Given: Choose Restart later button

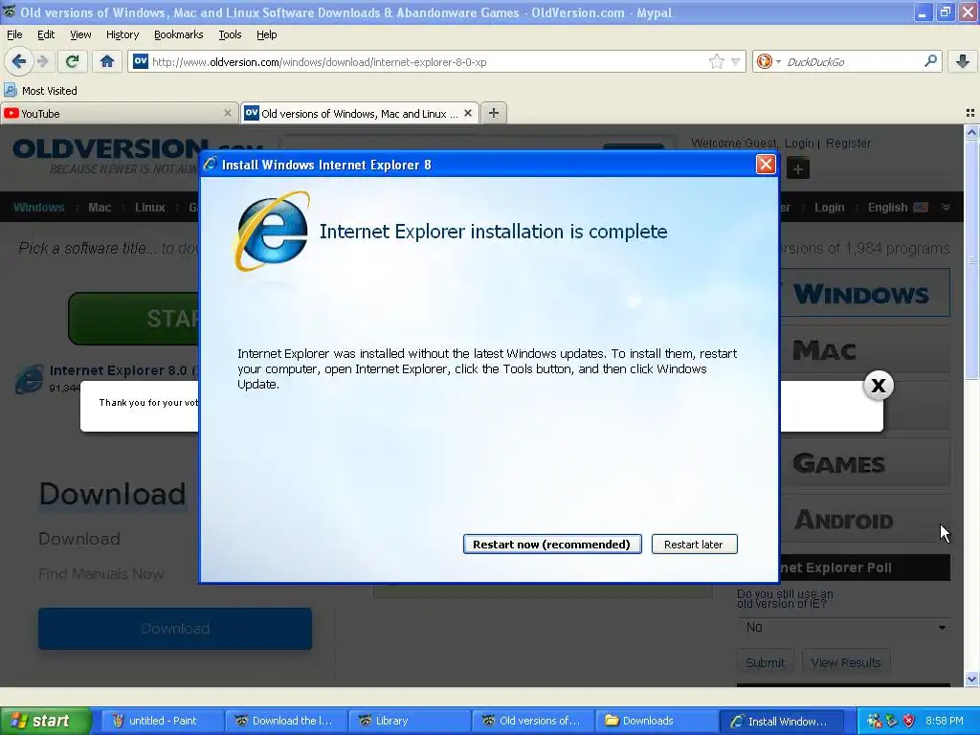Looking at the screenshot, I should [x=694, y=545].
